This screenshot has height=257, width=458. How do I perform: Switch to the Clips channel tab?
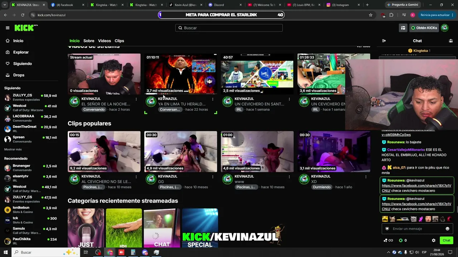pyautogui.click(x=119, y=41)
